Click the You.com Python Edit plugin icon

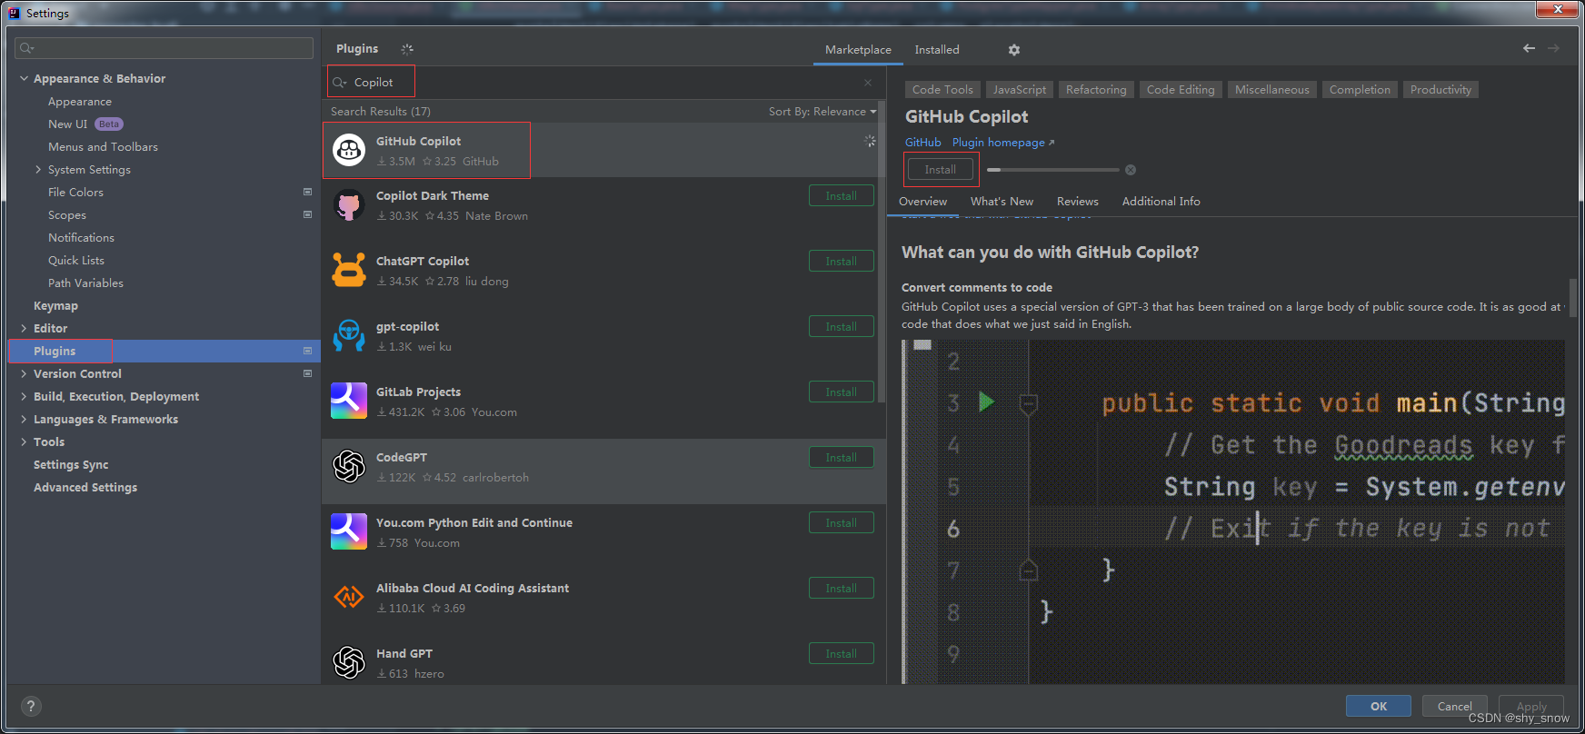(x=349, y=531)
